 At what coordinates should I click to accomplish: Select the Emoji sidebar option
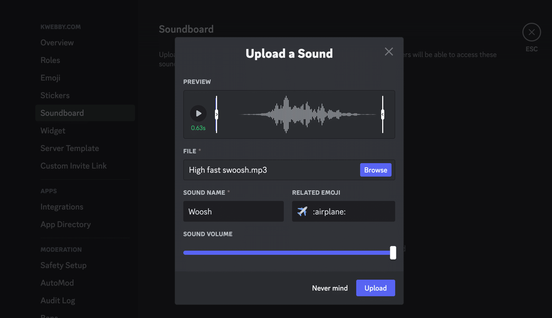50,78
